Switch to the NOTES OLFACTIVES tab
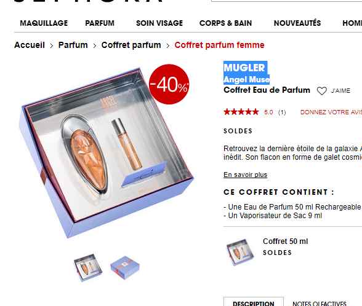Viewport: 362px width, 306px height. tap(320, 303)
